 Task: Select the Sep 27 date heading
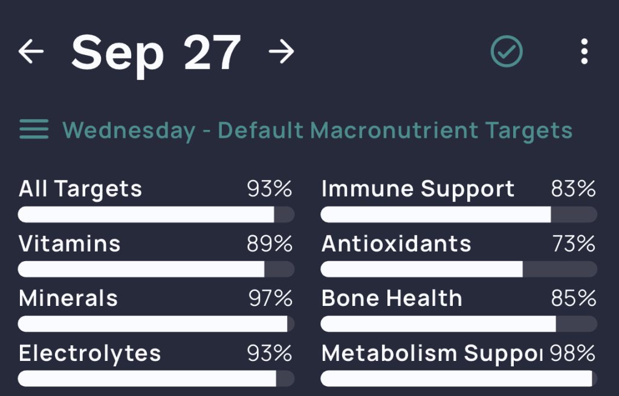pos(156,52)
